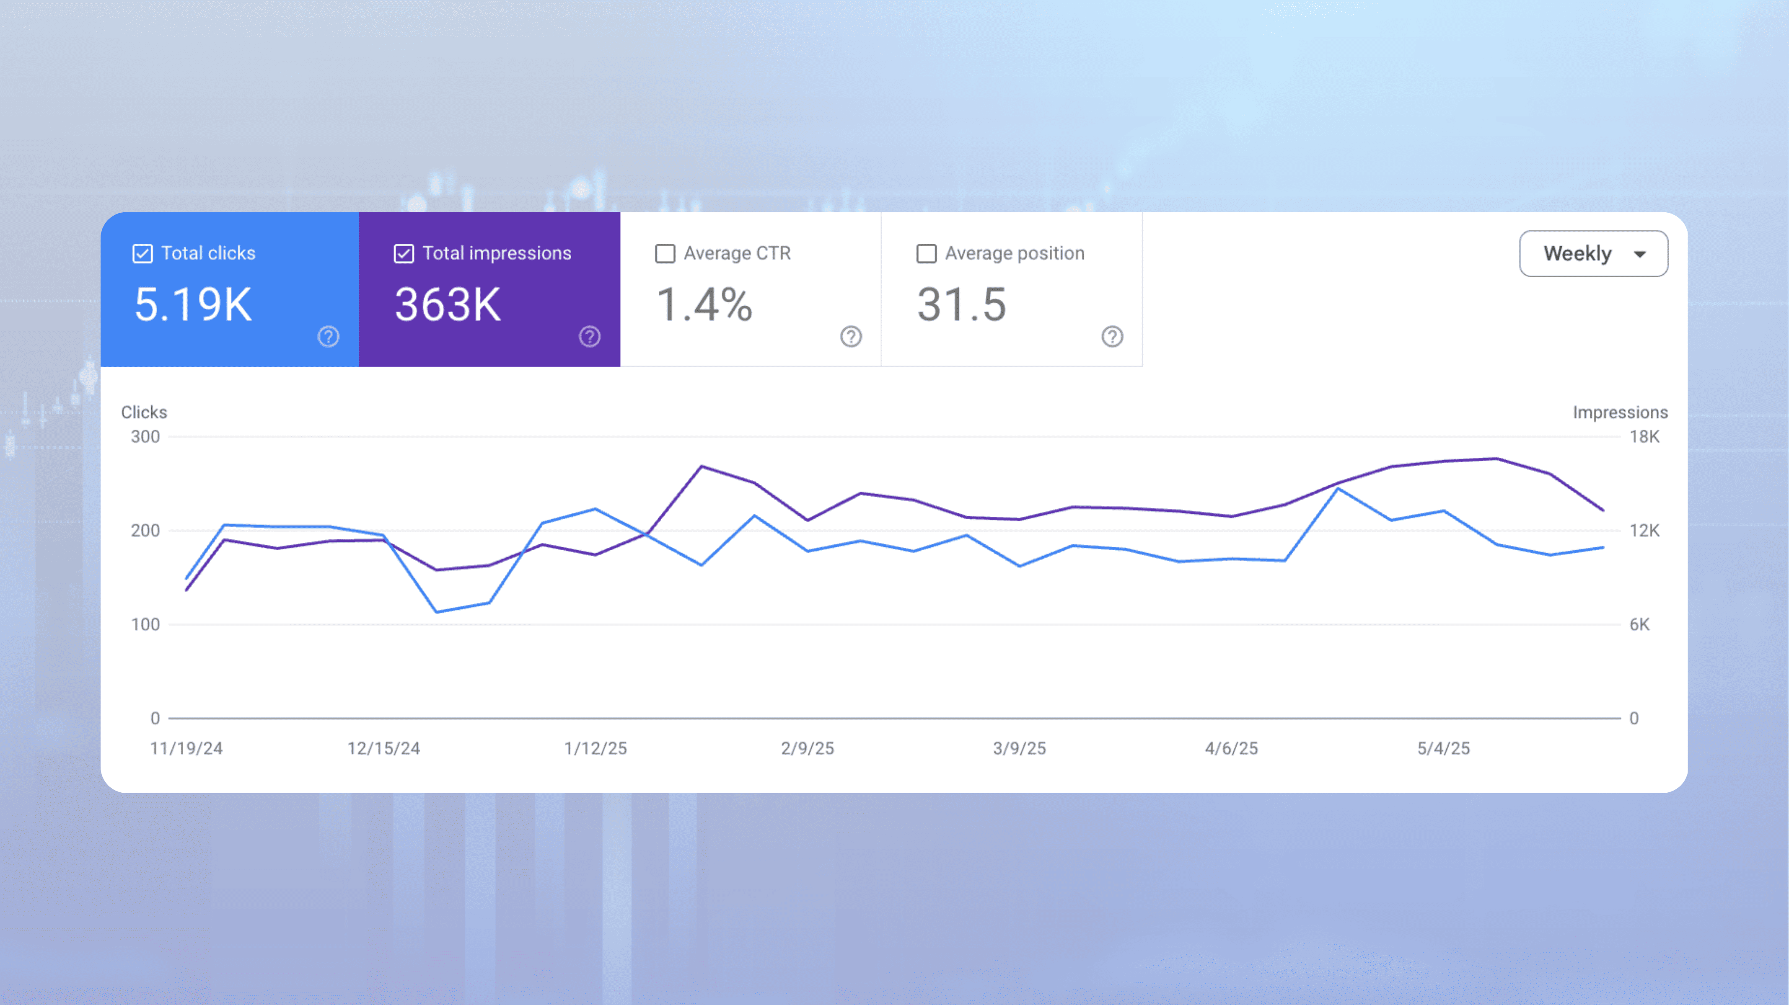Click help icon in Total clicks card
The height and width of the screenshot is (1005, 1789).
pyautogui.click(x=329, y=337)
